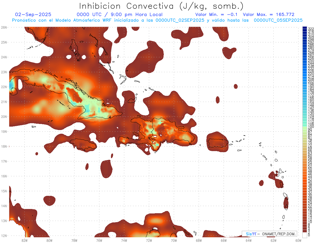Click the 26N latitude label

pos(4,27)
